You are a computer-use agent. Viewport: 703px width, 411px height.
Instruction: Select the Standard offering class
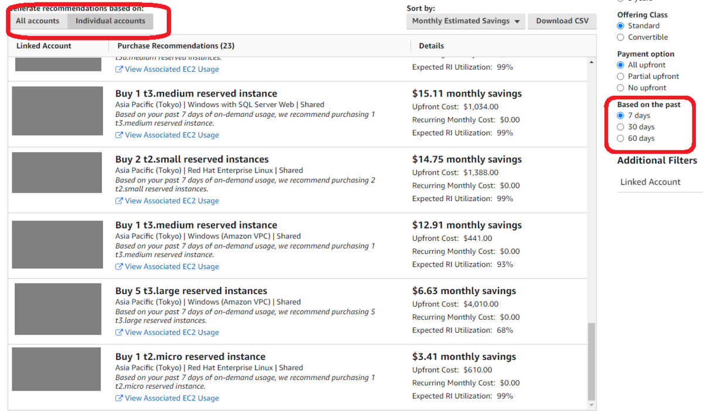(x=620, y=26)
